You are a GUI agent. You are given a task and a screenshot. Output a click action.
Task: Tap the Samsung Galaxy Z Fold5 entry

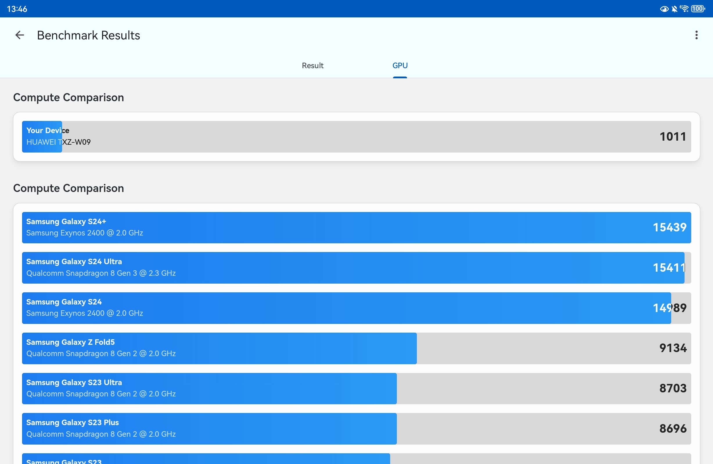tap(356, 349)
